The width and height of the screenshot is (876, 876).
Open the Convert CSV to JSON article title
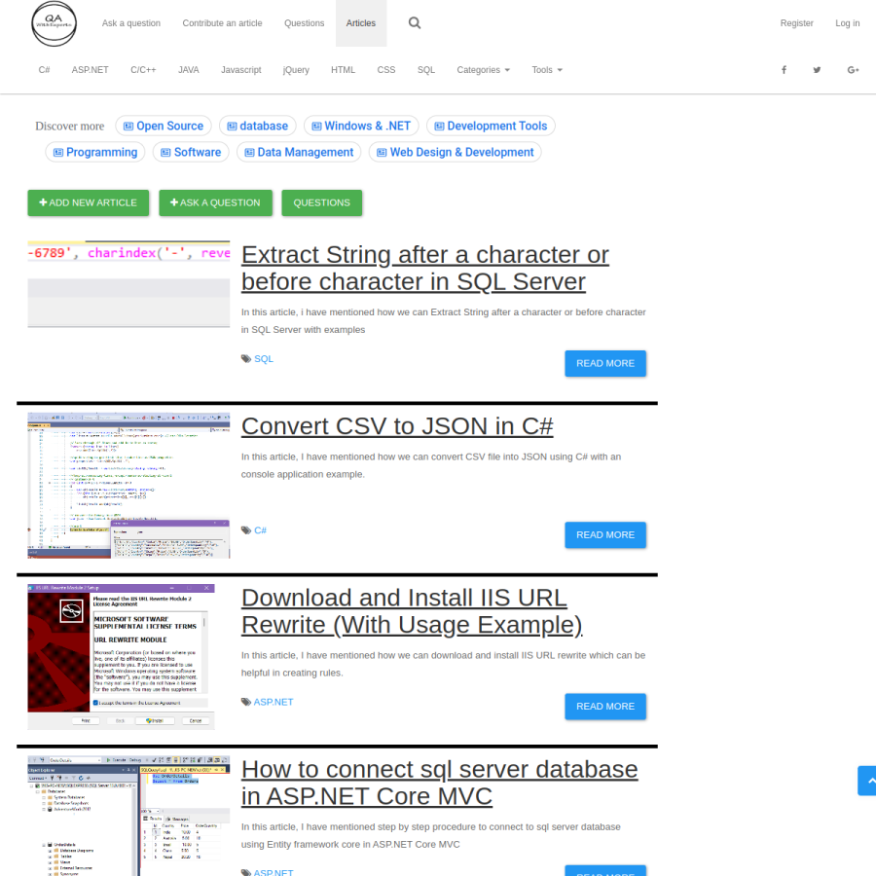coord(397,426)
